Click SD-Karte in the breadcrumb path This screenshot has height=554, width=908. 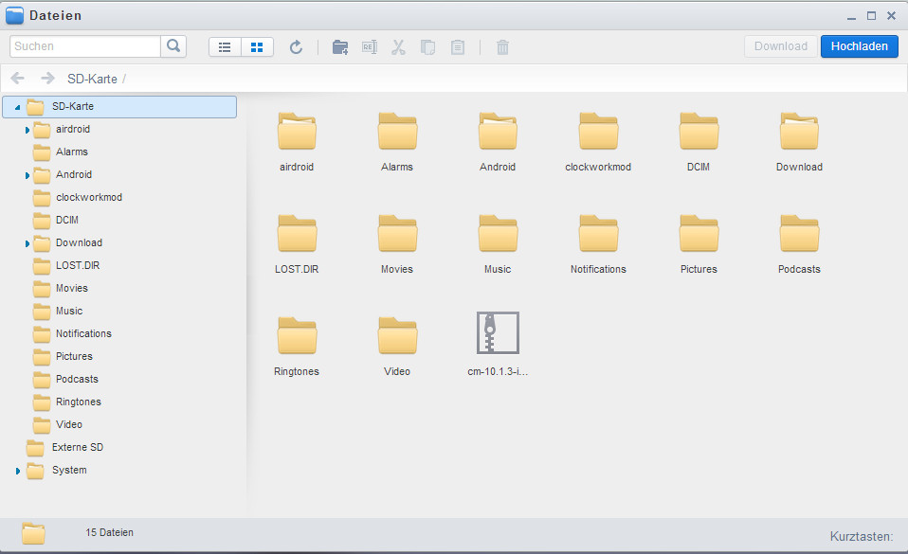tap(92, 79)
